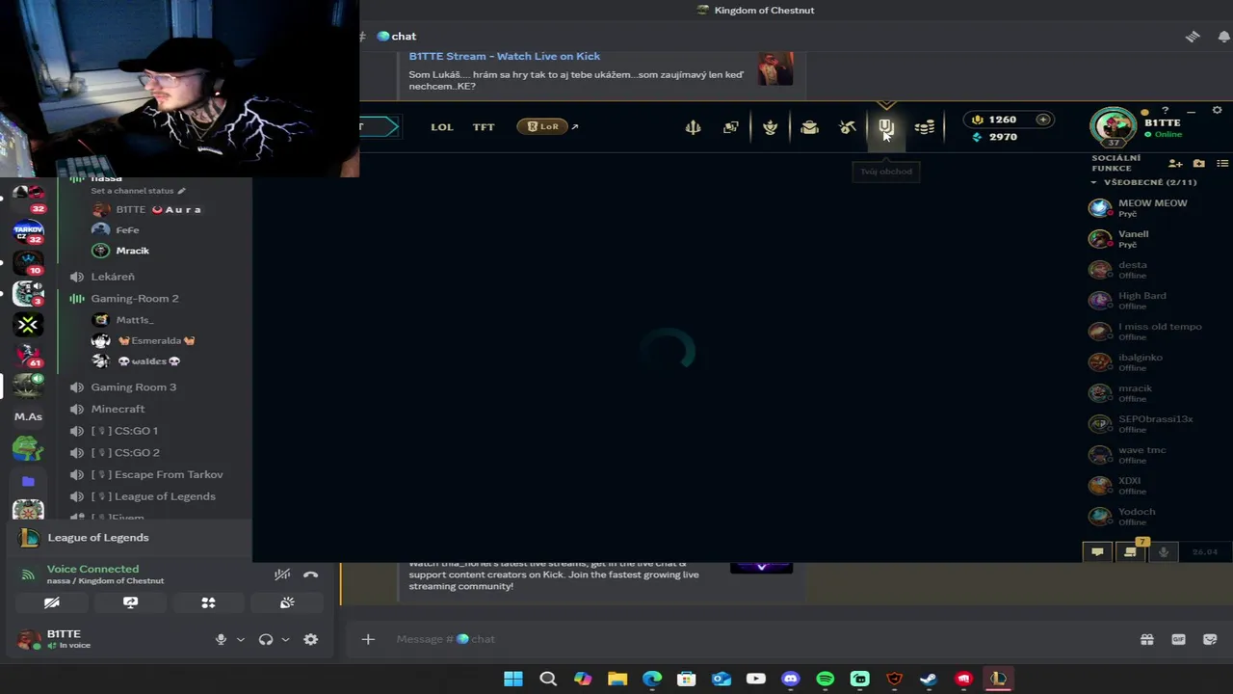Join the League of Legends voice channel
Viewport: 1233px width, 694px height.
(x=155, y=496)
